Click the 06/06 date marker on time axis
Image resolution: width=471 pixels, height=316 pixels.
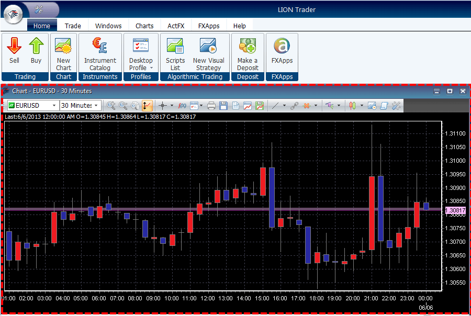point(426,308)
